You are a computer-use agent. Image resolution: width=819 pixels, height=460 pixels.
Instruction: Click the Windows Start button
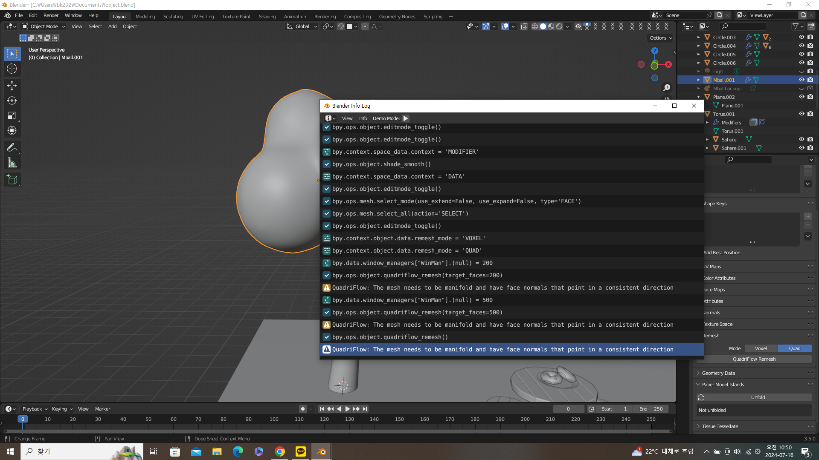pyautogui.click(x=10, y=451)
